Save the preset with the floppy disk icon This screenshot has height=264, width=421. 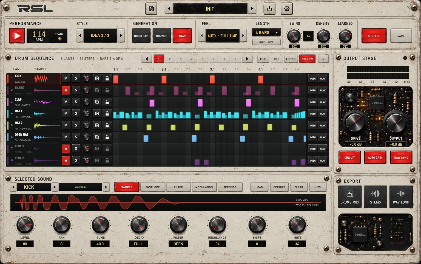pyautogui.click(x=151, y=9)
